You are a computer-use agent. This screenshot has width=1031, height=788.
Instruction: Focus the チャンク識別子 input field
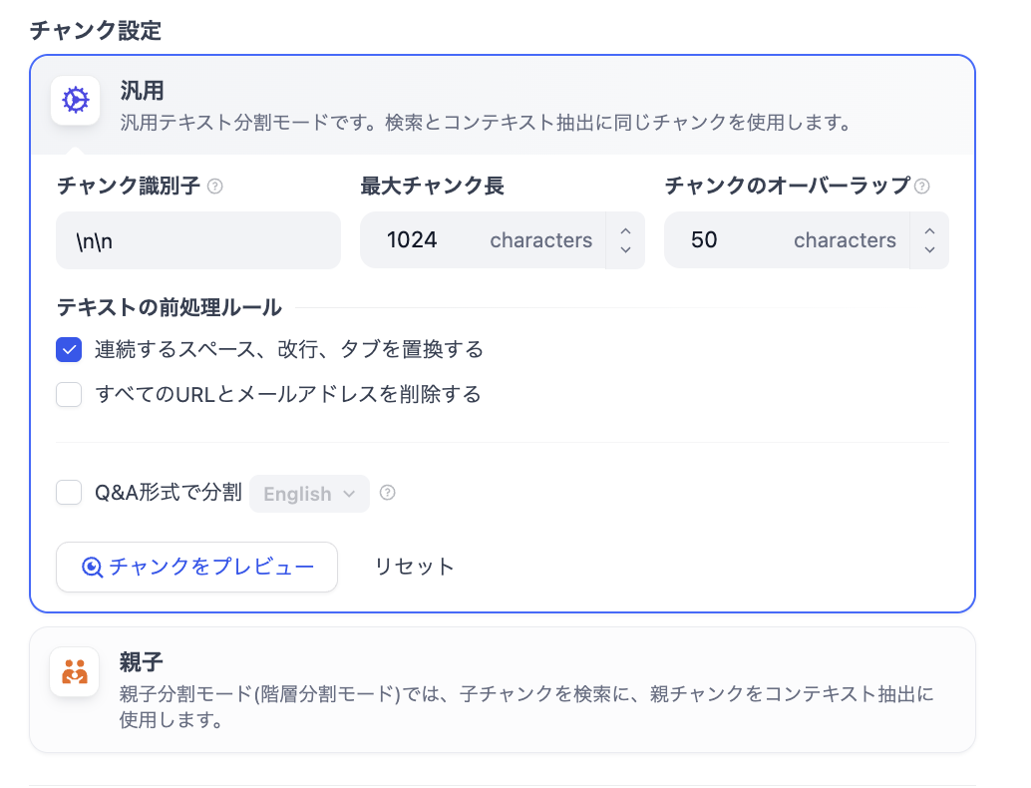pyautogui.click(x=198, y=240)
